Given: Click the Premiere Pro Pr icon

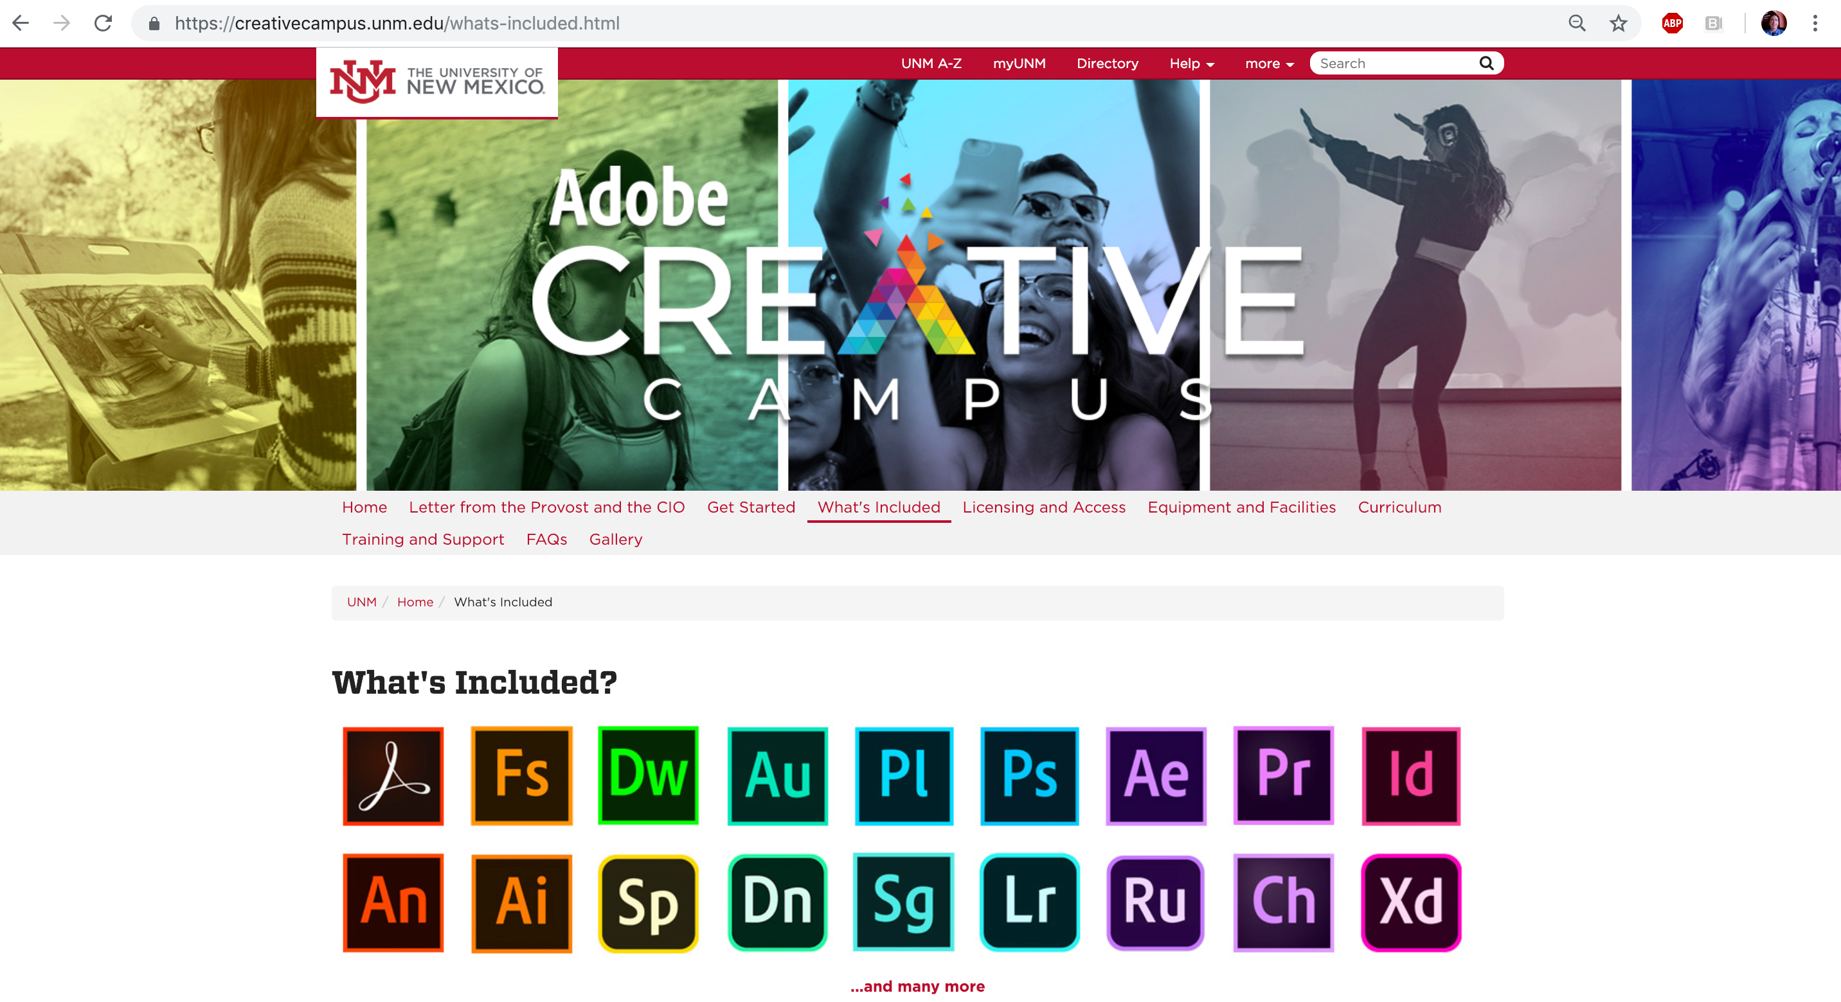Looking at the screenshot, I should point(1284,776).
